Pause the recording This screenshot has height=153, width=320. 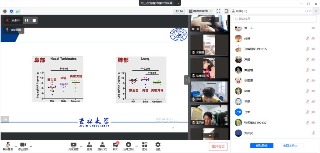tap(27, 20)
